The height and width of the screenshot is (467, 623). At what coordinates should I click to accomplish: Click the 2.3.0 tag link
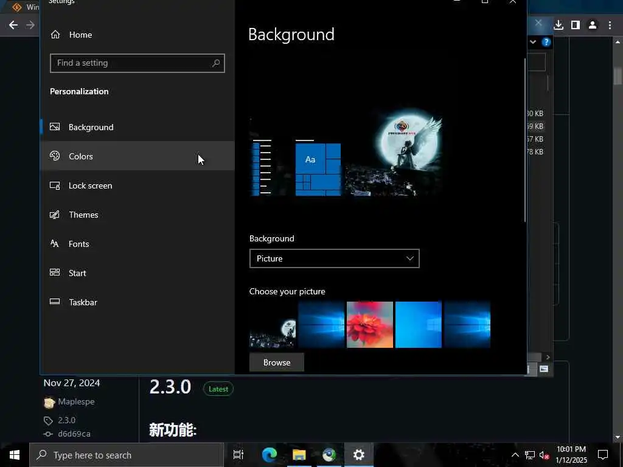pos(67,420)
